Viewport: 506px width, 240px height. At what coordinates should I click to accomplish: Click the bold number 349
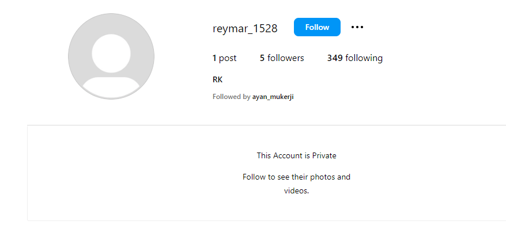tap(335, 58)
